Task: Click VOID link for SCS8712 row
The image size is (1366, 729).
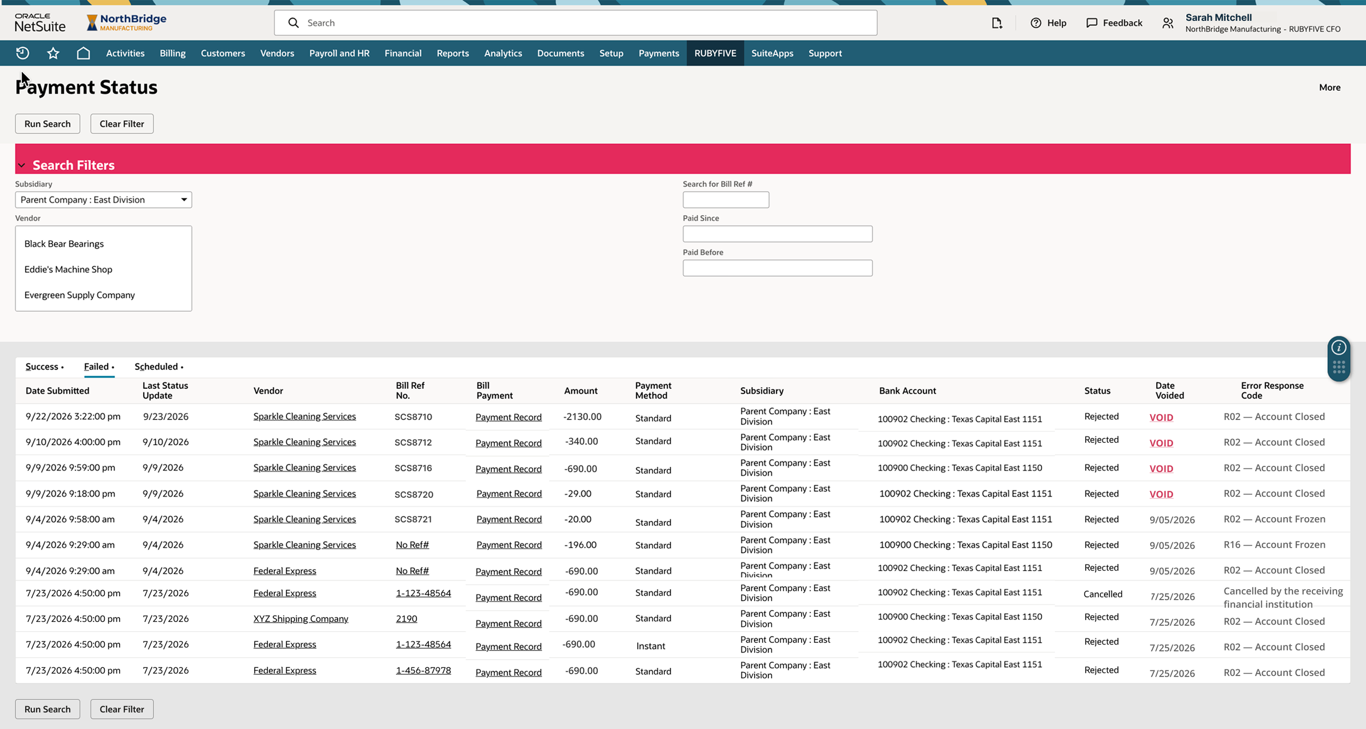Action: [x=1161, y=443]
